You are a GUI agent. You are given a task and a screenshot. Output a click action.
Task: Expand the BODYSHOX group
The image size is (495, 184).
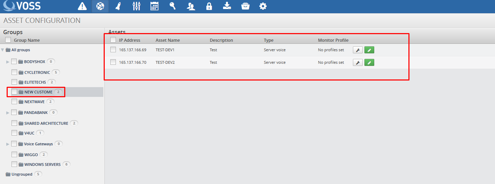pos(8,62)
